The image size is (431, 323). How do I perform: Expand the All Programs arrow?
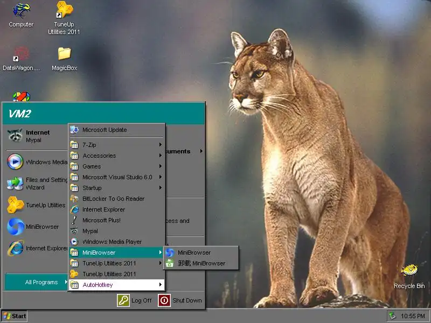pyautogui.click(x=66, y=282)
